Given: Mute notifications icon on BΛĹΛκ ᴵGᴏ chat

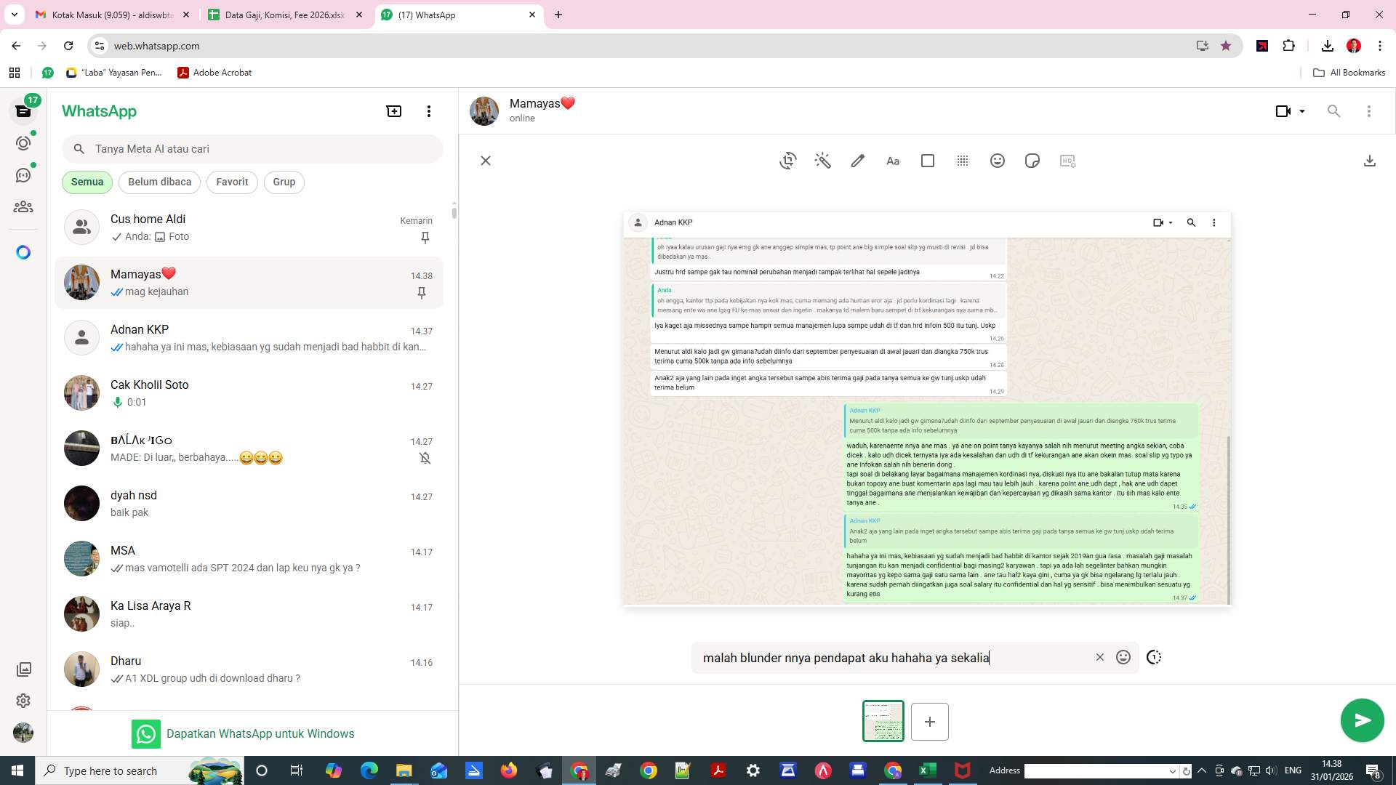Looking at the screenshot, I should tap(425, 458).
